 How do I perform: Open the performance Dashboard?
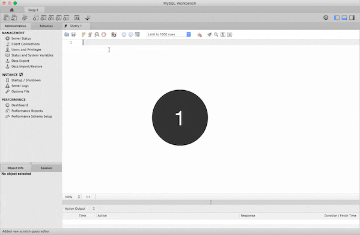coord(19,105)
